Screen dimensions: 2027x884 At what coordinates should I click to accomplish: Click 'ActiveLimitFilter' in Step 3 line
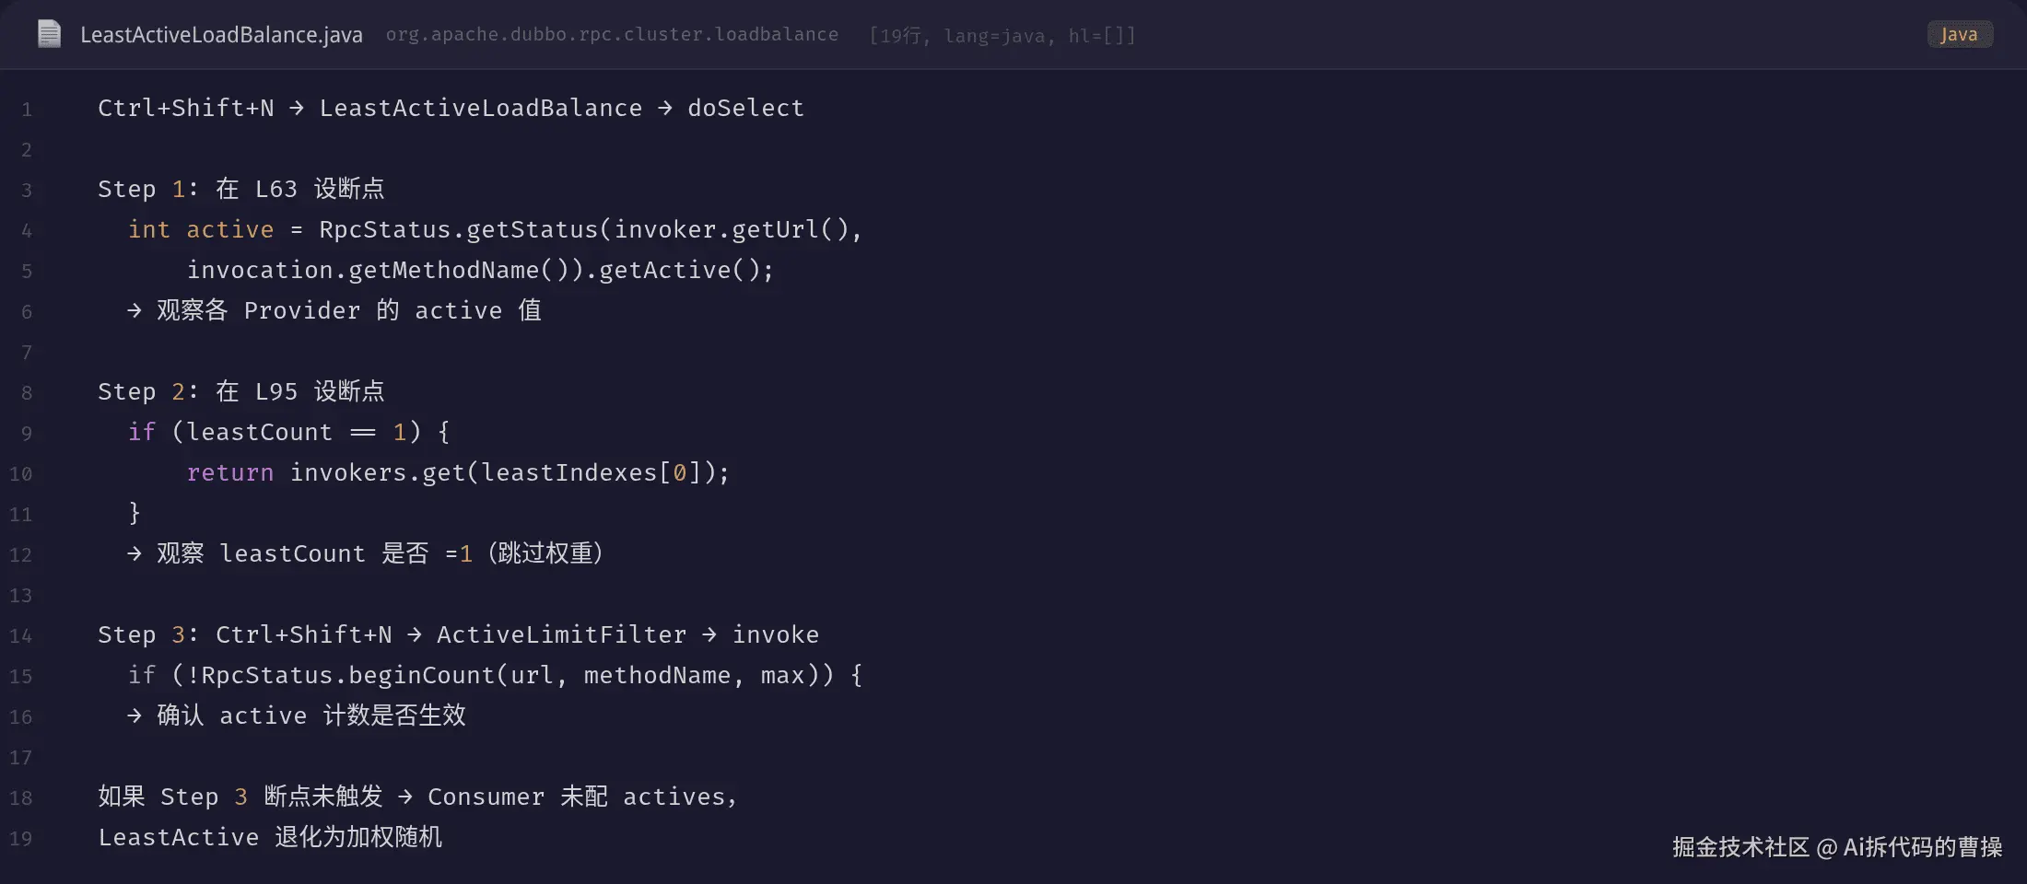pyautogui.click(x=562, y=634)
